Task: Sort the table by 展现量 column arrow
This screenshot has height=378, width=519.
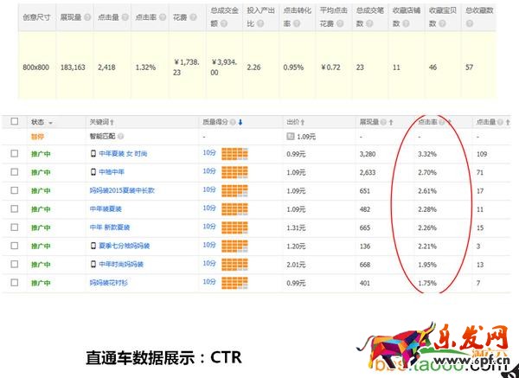Action: pos(390,122)
